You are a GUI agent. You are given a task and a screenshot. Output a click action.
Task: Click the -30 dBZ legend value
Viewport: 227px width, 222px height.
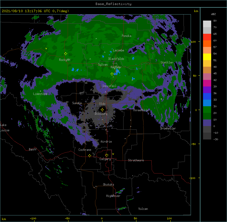[x=216, y=139]
